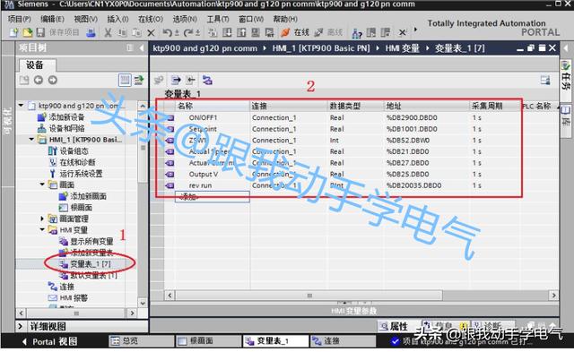Click the Print icon in main toolbar
This screenshot has height=352, width=574.
(91, 32)
